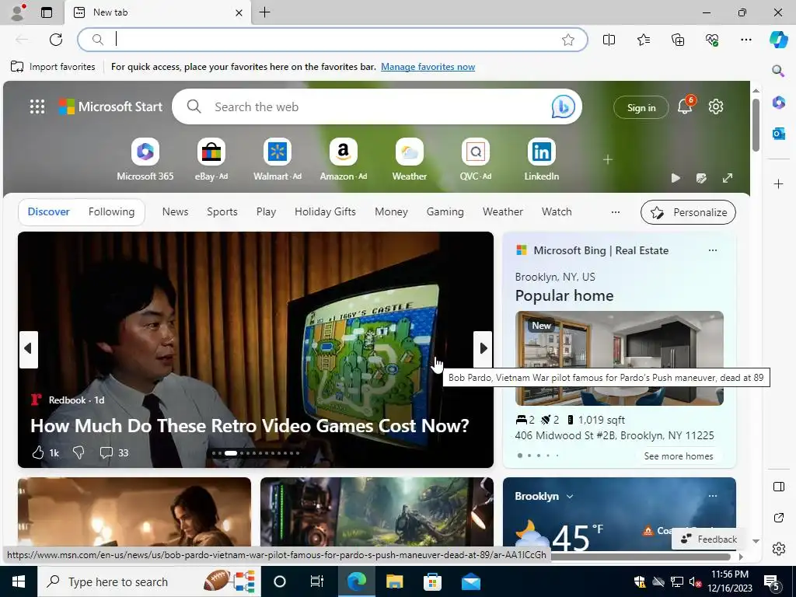
Task: Open Microsoft 365 sidebar icon
Action: (778, 103)
